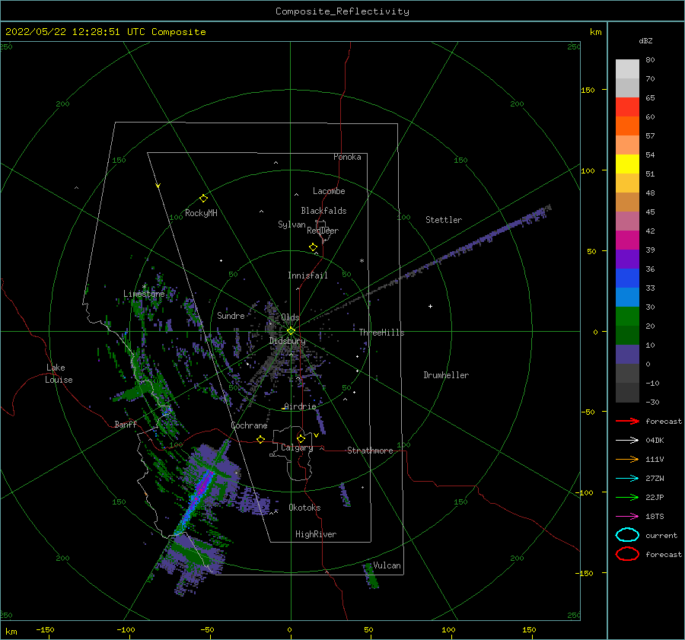Image resolution: width=685 pixels, height=640 pixels.
Task: Click the yellow diamond marker near RockyMH
Action: [203, 199]
